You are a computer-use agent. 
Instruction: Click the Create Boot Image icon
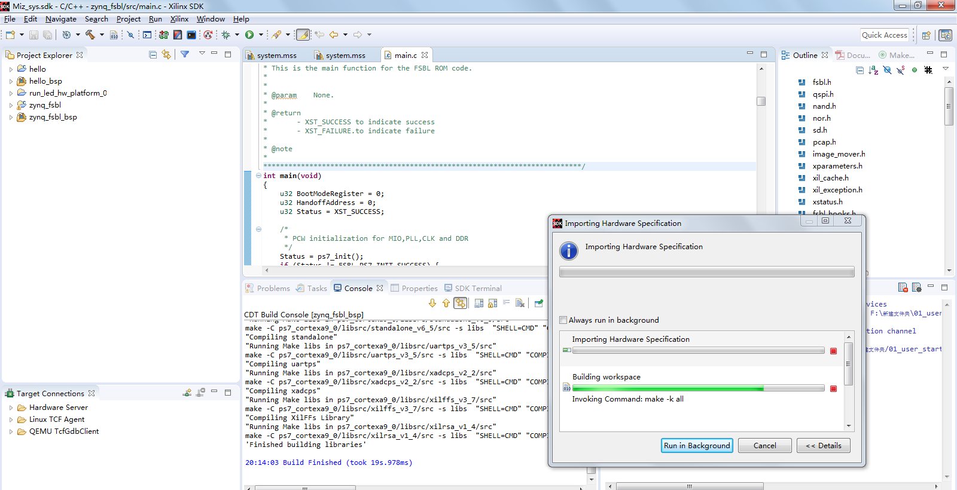(178, 35)
